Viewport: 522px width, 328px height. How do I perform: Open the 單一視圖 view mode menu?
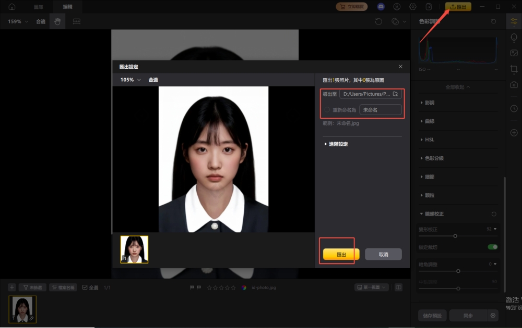371,287
